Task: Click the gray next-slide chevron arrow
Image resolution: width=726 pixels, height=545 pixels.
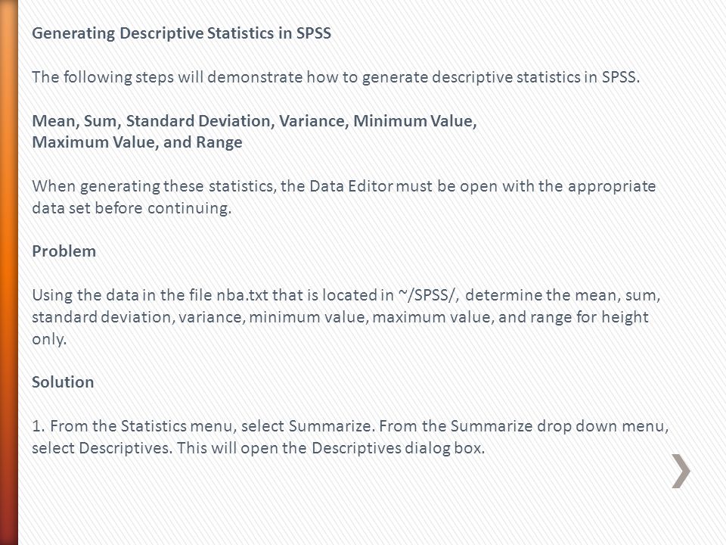Action: [681, 471]
